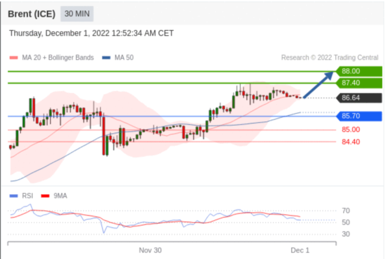Screen dimensions: 386x259
Task: Select the Dec 1 date axis label
Action: point(300,251)
